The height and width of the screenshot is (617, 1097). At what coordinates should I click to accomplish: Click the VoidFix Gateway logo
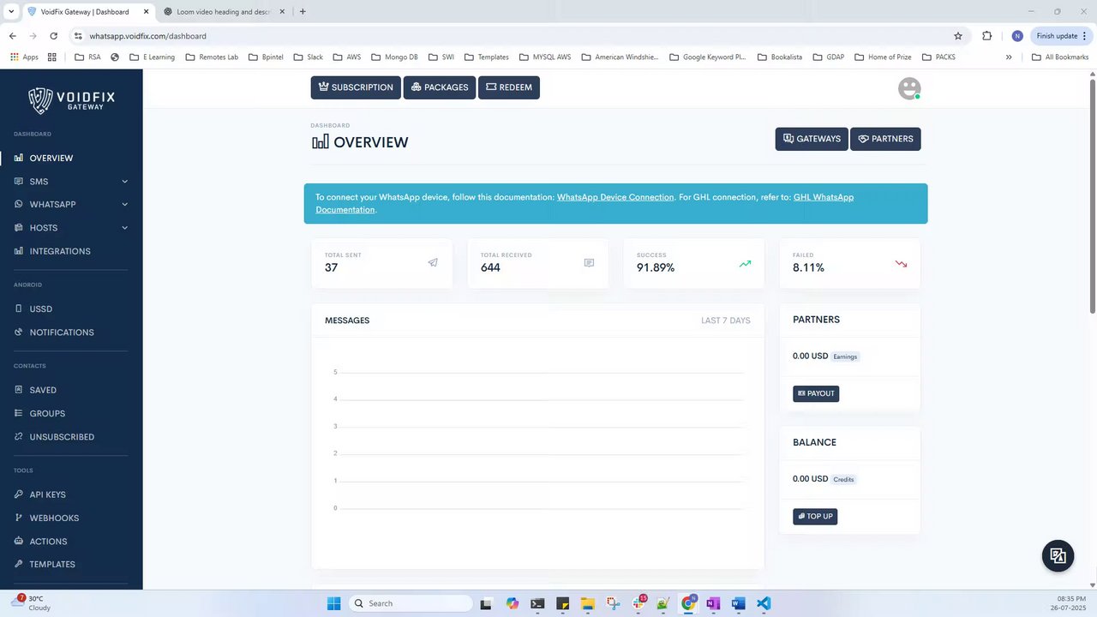71,100
